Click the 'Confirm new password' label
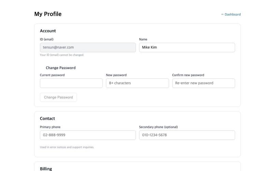 pos(188,75)
